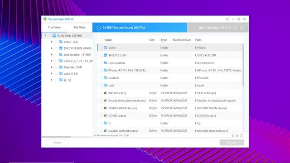This screenshot has height=163, width=290.
Task: Click the Recover button
Action: click(232, 143)
